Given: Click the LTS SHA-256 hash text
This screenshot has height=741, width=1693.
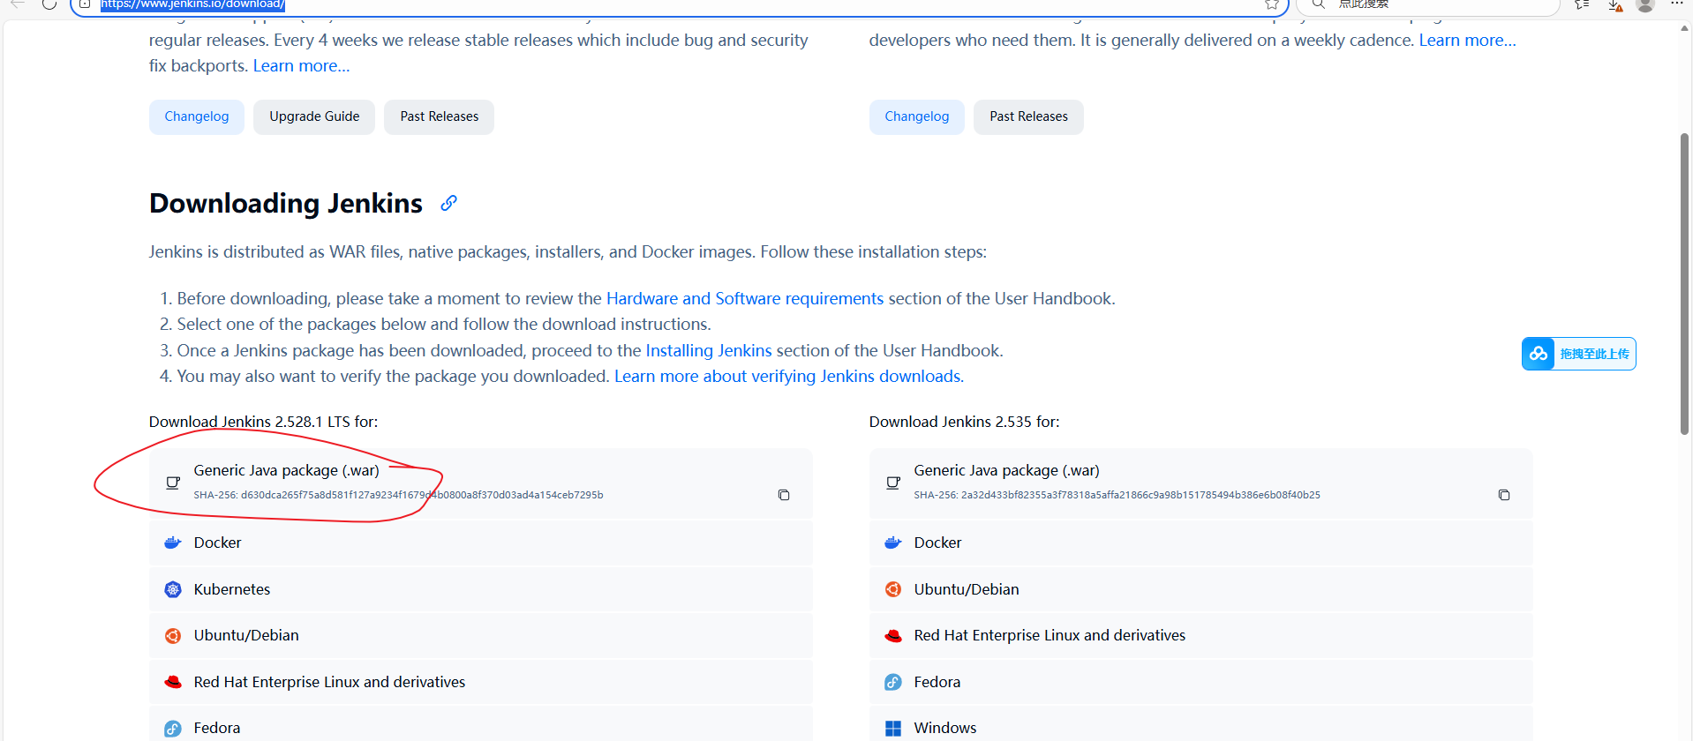Looking at the screenshot, I should coord(399,495).
